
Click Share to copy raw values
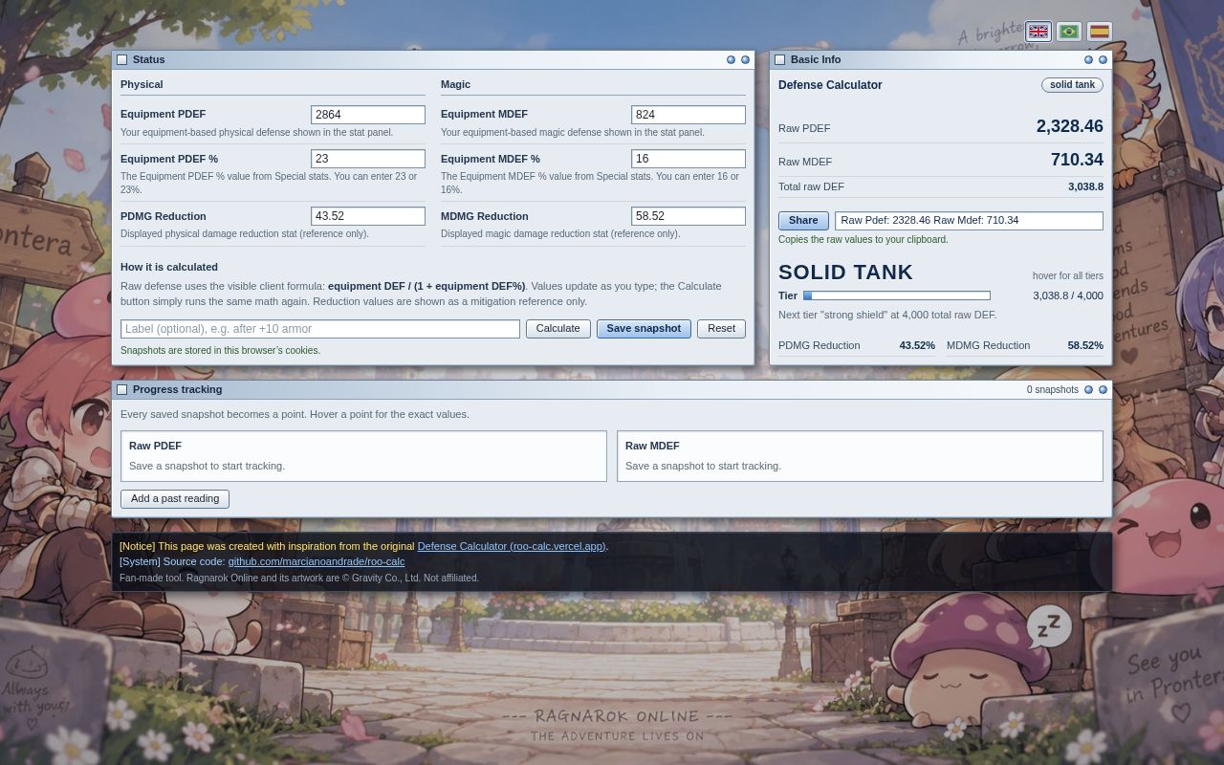[x=803, y=221]
